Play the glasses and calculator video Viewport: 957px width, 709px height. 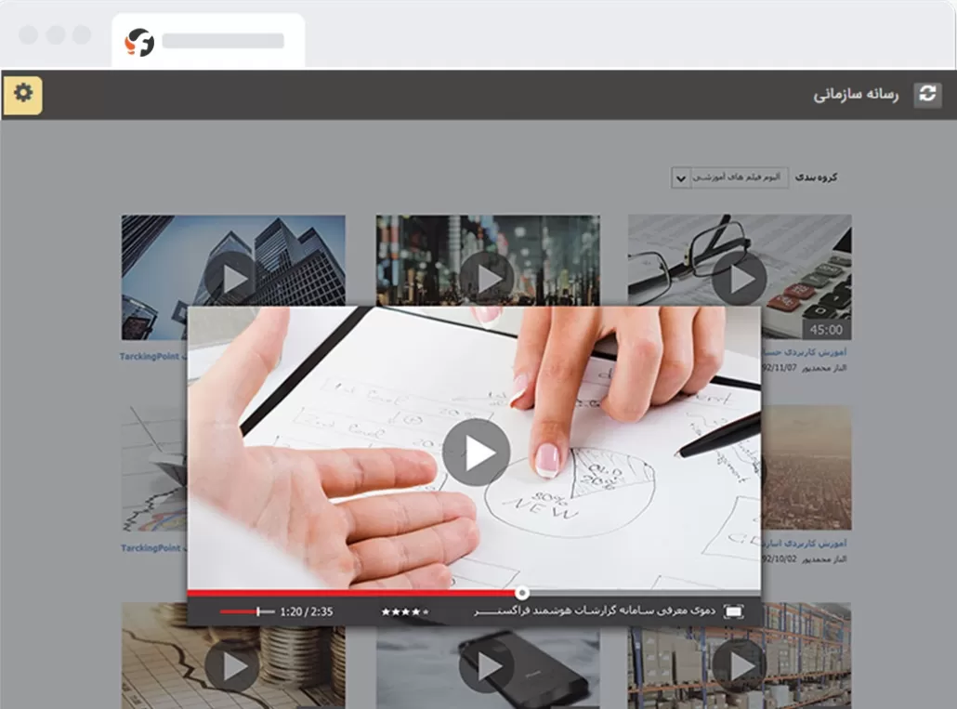pyautogui.click(x=740, y=278)
